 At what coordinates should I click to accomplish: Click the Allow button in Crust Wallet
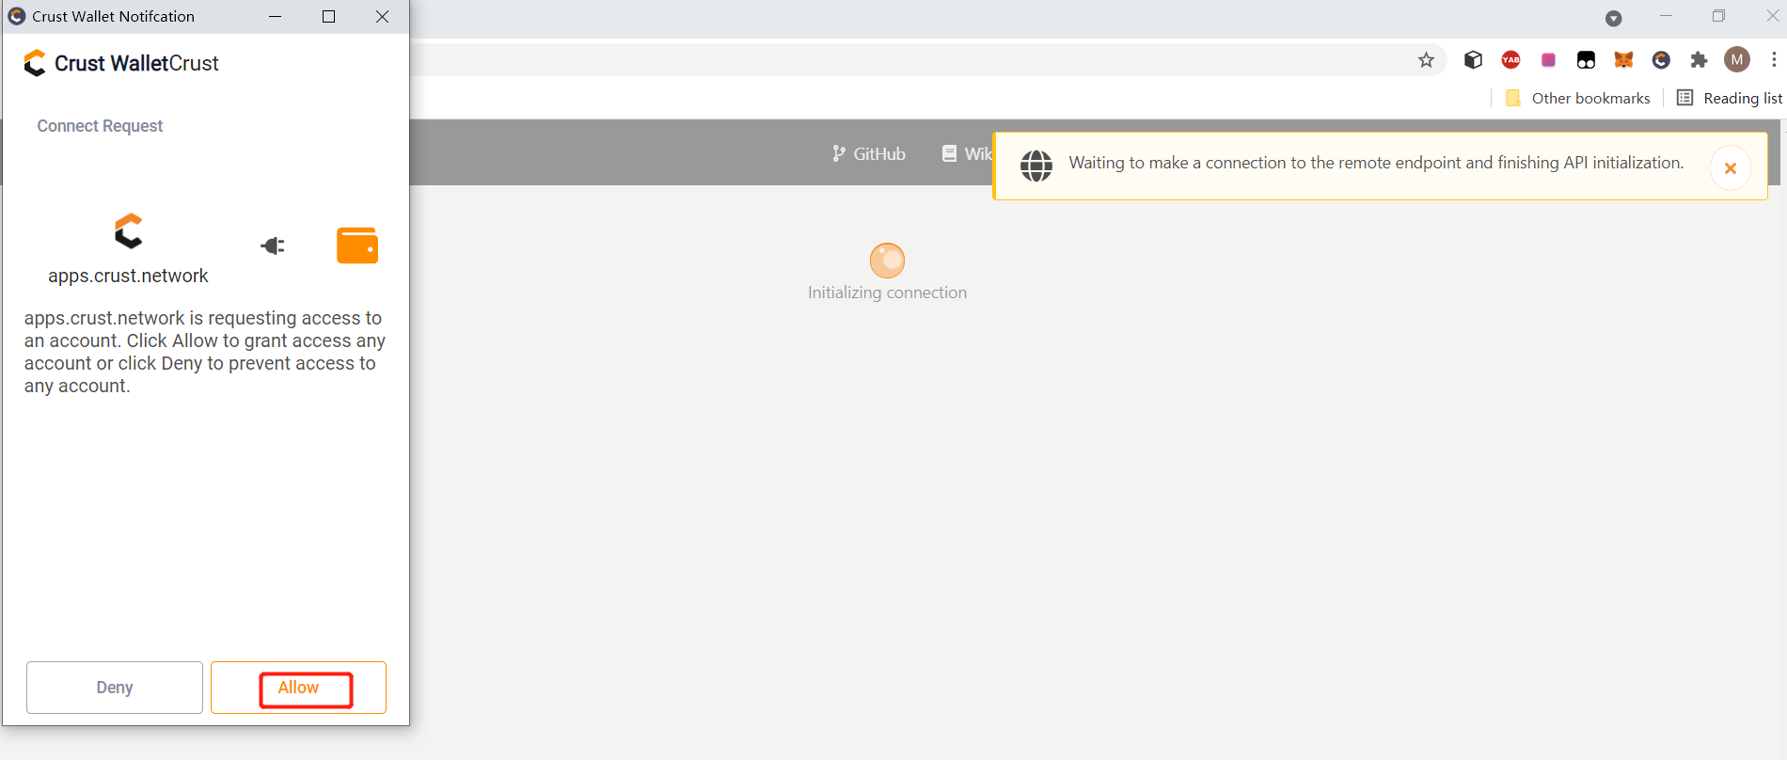click(298, 688)
